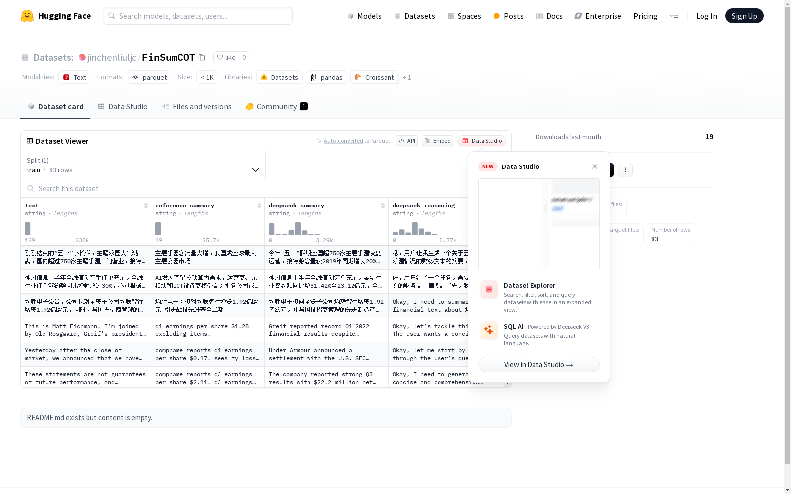Switch to the Data Studio tab
Viewport: 791px width, 494px height.
(123, 107)
